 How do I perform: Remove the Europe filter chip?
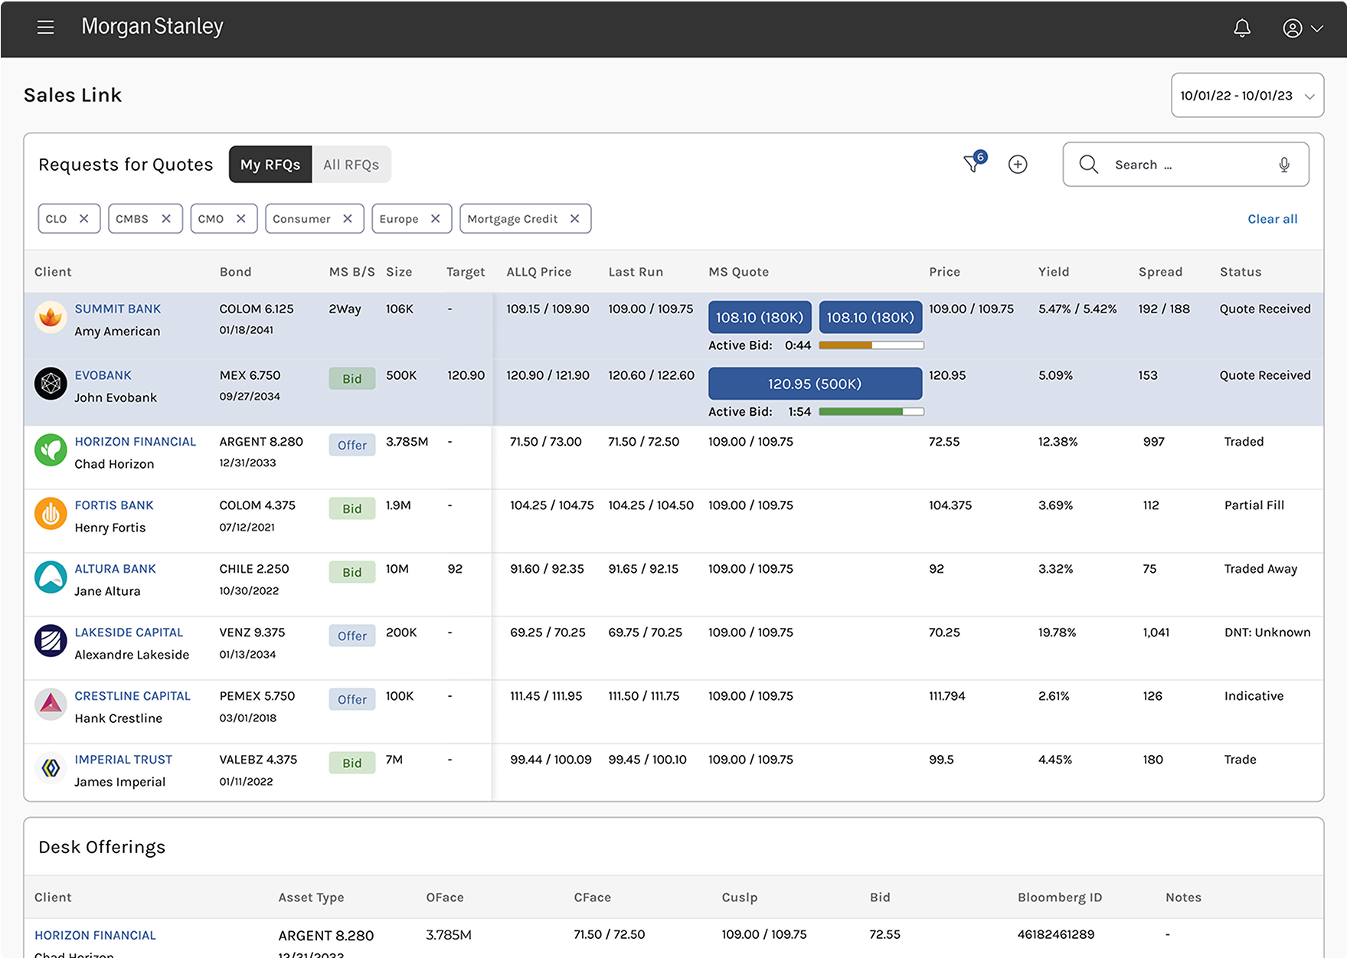435,219
